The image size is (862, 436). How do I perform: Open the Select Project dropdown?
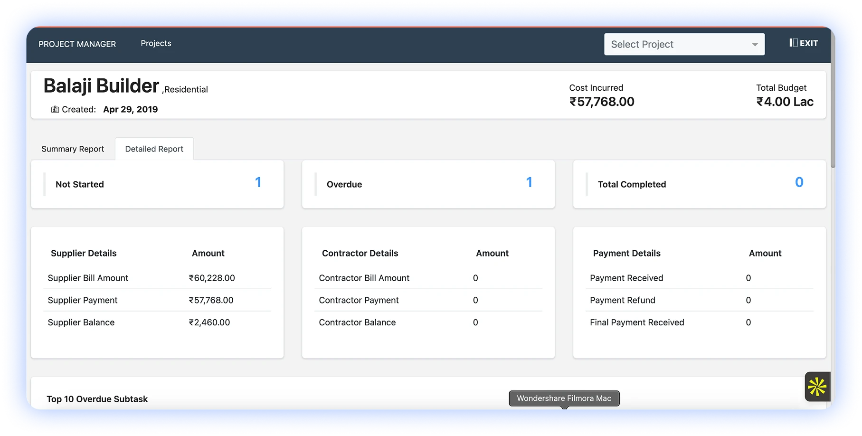684,44
